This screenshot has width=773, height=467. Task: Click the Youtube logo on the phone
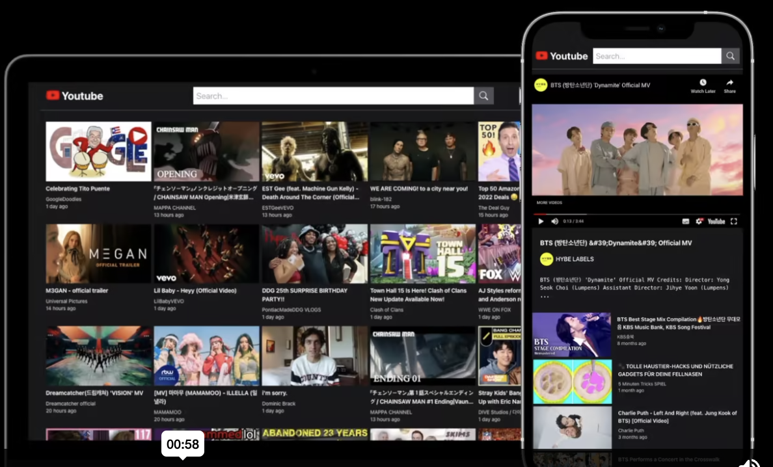coord(562,56)
